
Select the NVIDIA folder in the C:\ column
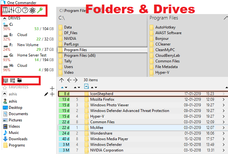68,38
